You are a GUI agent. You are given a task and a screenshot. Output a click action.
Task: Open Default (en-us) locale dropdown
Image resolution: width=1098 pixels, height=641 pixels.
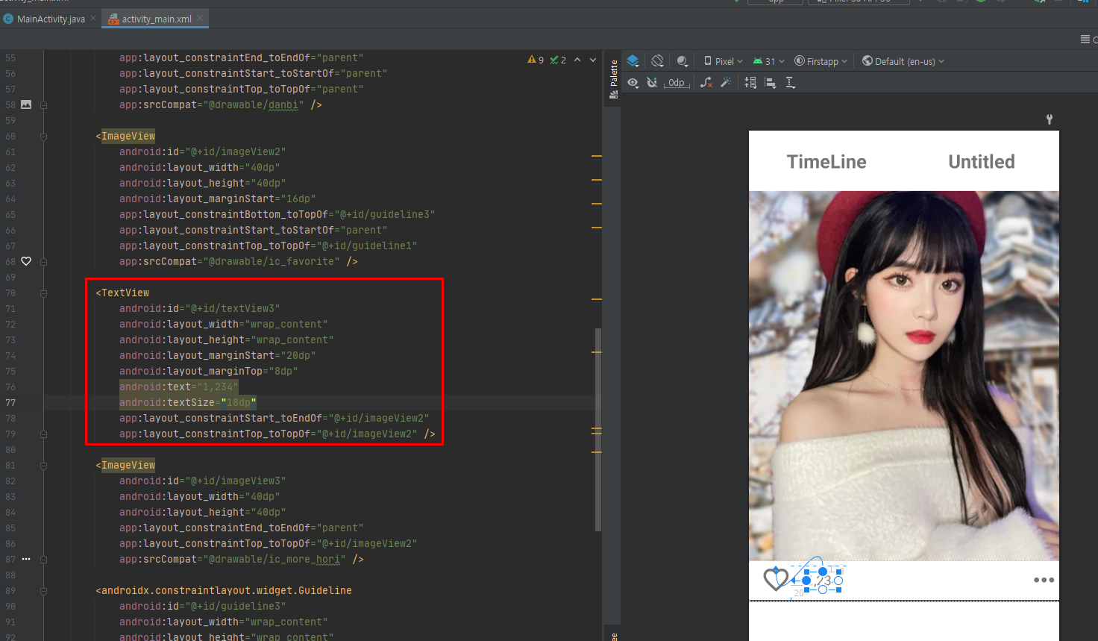click(903, 61)
